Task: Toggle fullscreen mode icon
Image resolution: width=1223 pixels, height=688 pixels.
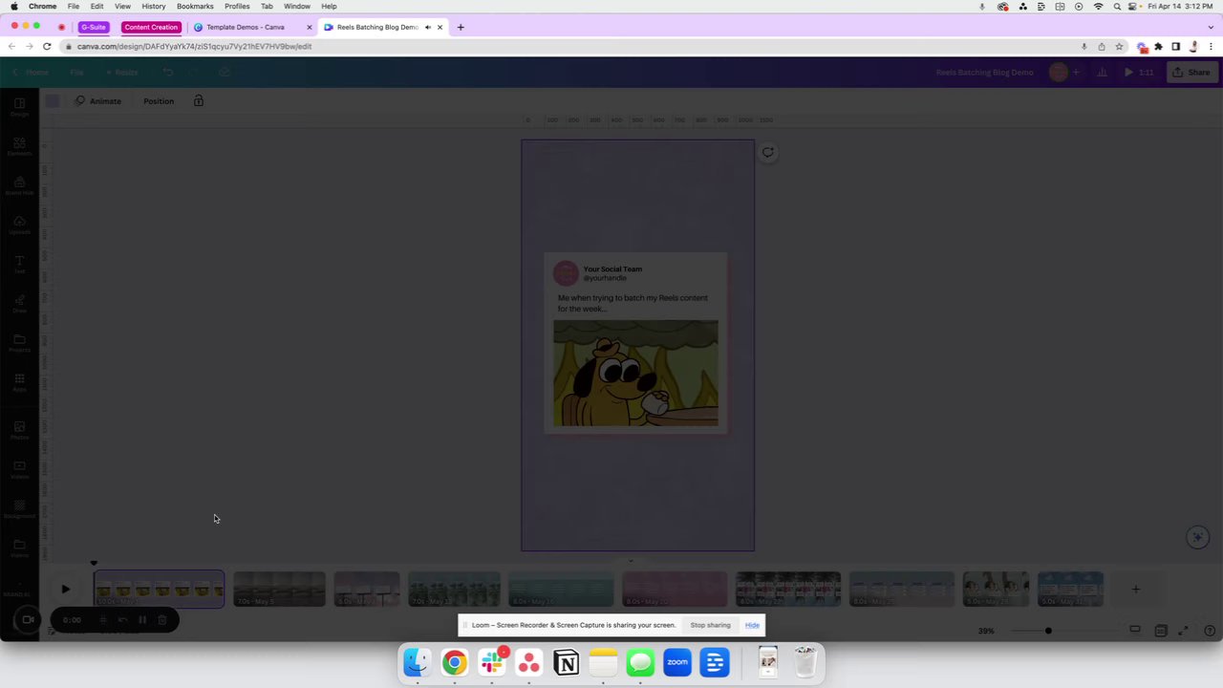Action: point(1184,631)
